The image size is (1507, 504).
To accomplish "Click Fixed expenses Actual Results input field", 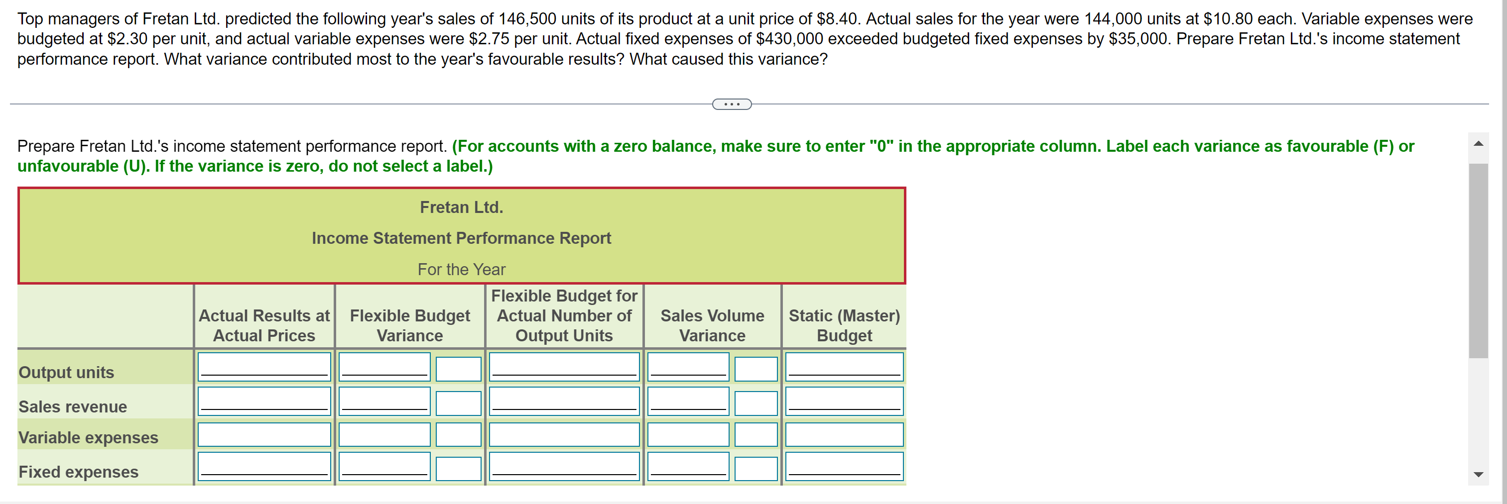I will (264, 467).
